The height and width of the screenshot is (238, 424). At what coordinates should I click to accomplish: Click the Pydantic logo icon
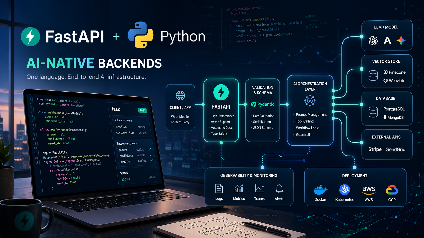(253, 104)
